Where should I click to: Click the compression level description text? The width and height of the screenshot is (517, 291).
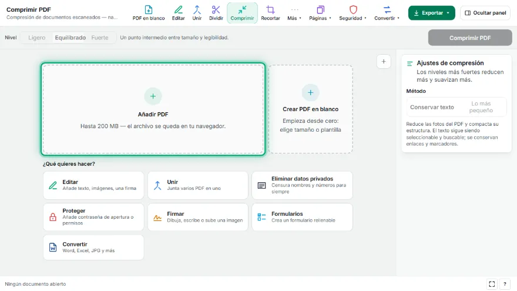tap(174, 38)
